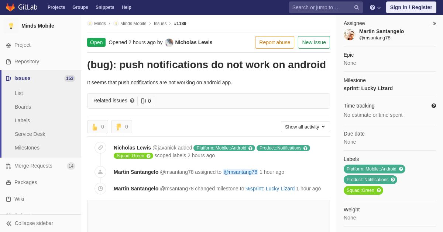
Task: Click the Minds breadcrumb avatar icon
Action: pyautogui.click(x=90, y=24)
